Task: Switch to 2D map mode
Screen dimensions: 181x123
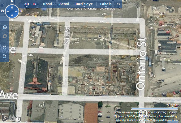Action: coord(27,4)
